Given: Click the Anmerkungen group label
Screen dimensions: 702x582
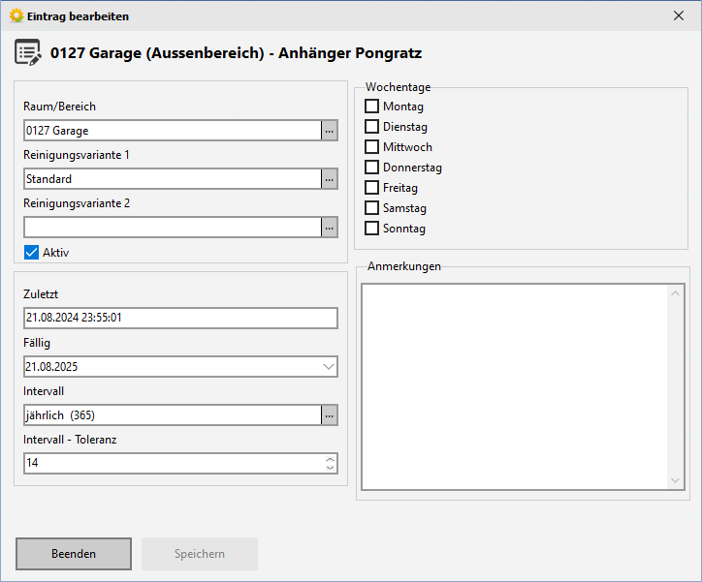Looking at the screenshot, I should click(x=404, y=266).
